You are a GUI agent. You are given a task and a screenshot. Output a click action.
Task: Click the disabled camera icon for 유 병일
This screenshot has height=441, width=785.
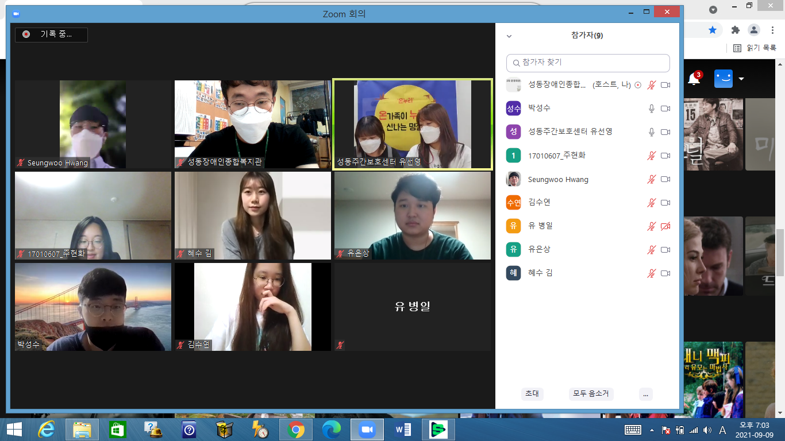pyautogui.click(x=665, y=226)
